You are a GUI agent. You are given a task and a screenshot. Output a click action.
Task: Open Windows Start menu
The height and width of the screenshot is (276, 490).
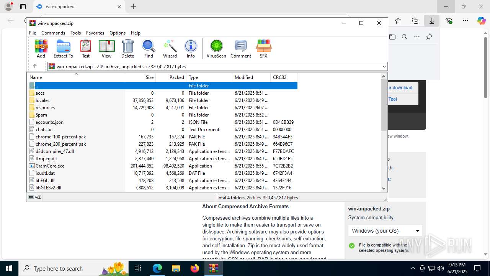point(9,268)
